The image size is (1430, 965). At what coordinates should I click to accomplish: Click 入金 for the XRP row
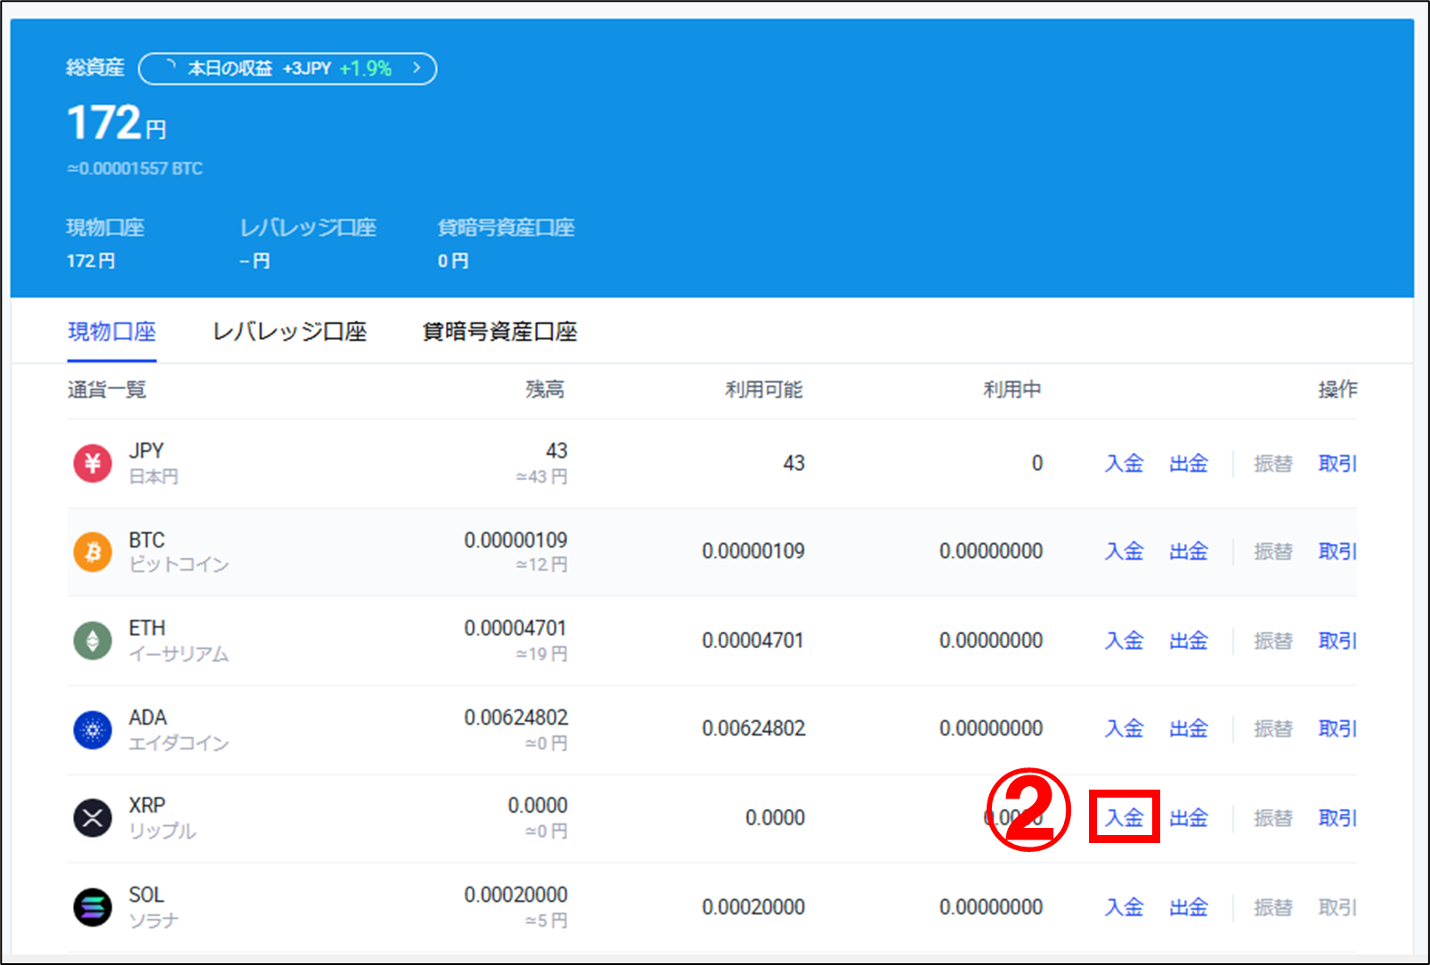pos(1124,817)
